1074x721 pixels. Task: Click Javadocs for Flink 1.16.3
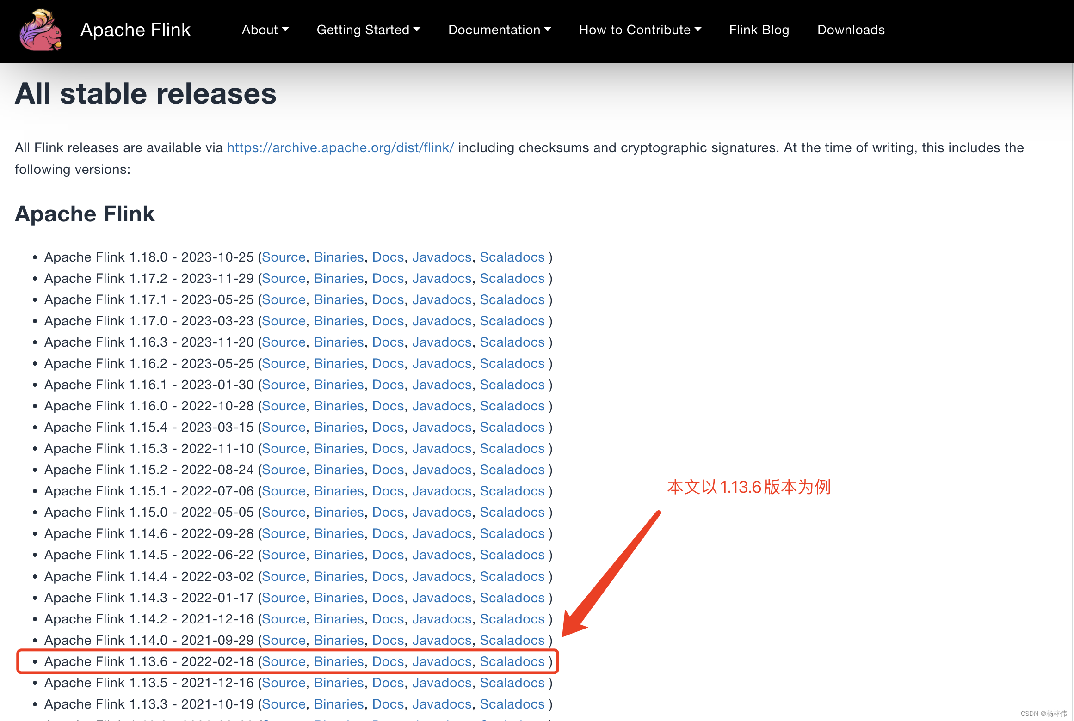[441, 342]
